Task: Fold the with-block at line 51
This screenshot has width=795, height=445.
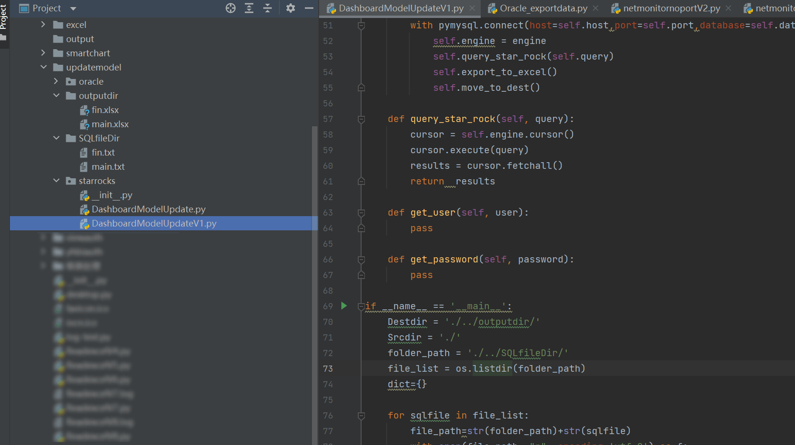Action: (x=361, y=26)
